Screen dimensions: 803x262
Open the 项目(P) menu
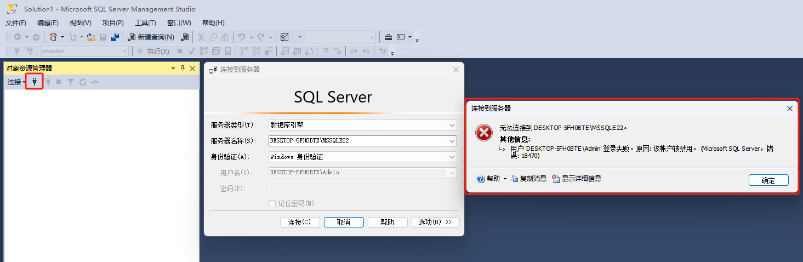113,23
